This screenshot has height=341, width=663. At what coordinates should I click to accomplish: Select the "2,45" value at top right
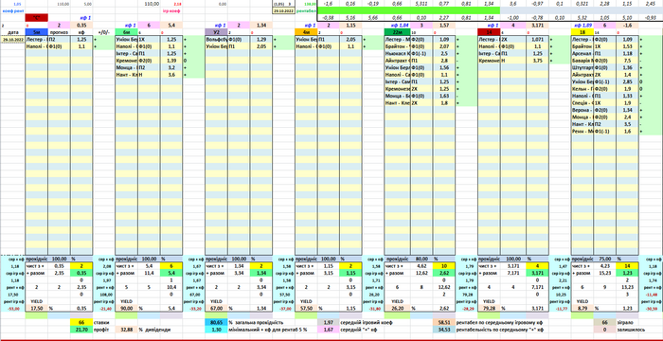[x=651, y=4]
